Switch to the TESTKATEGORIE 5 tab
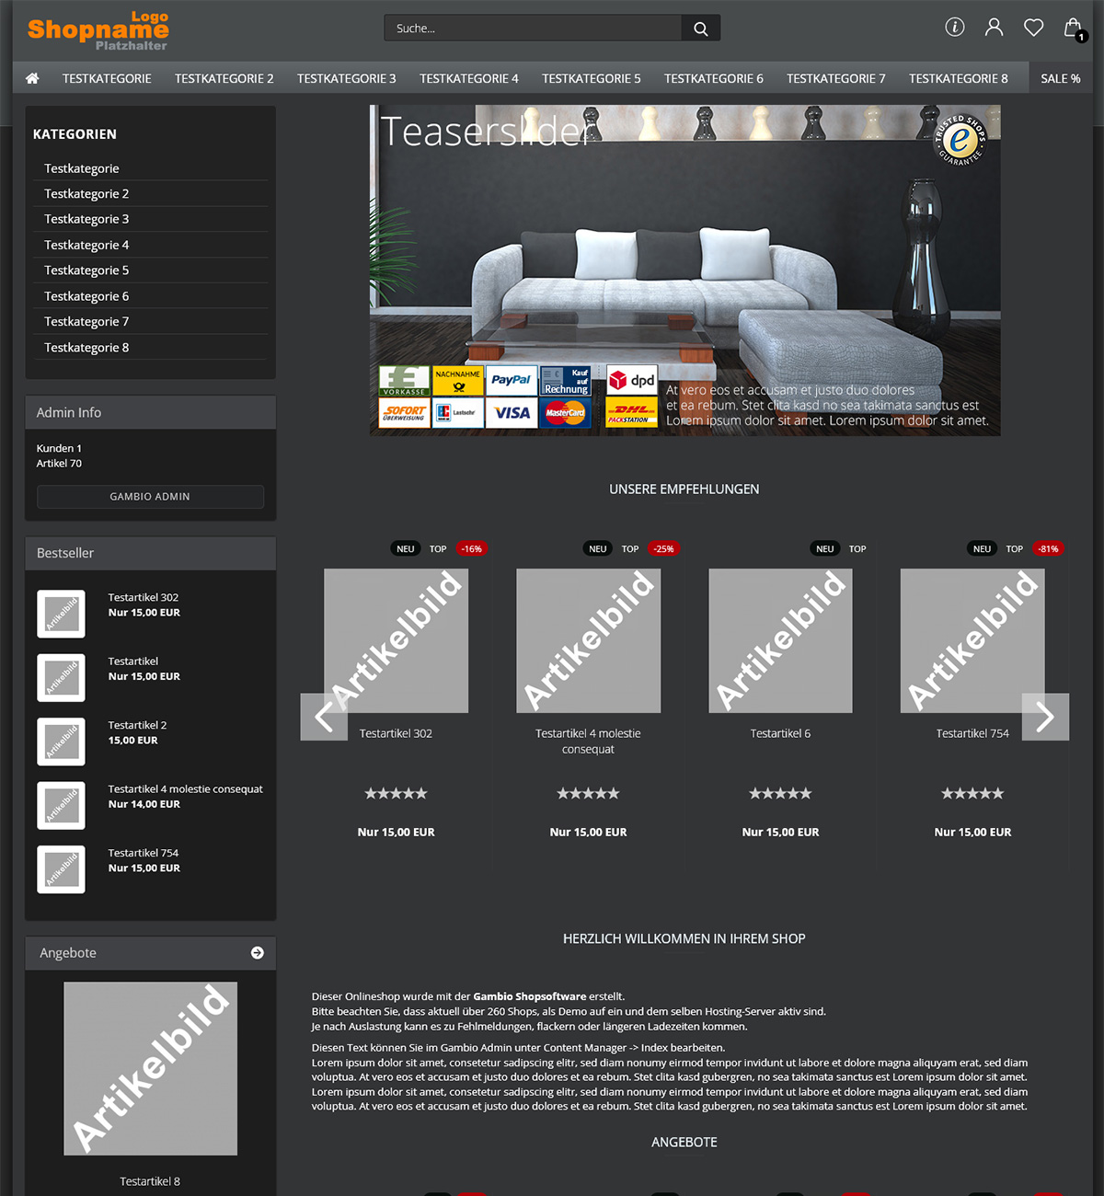This screenshot has width=1104, height=1196. pyautogui.click(x=591, y=78)
